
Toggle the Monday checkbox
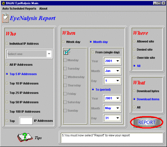[65, 60]
